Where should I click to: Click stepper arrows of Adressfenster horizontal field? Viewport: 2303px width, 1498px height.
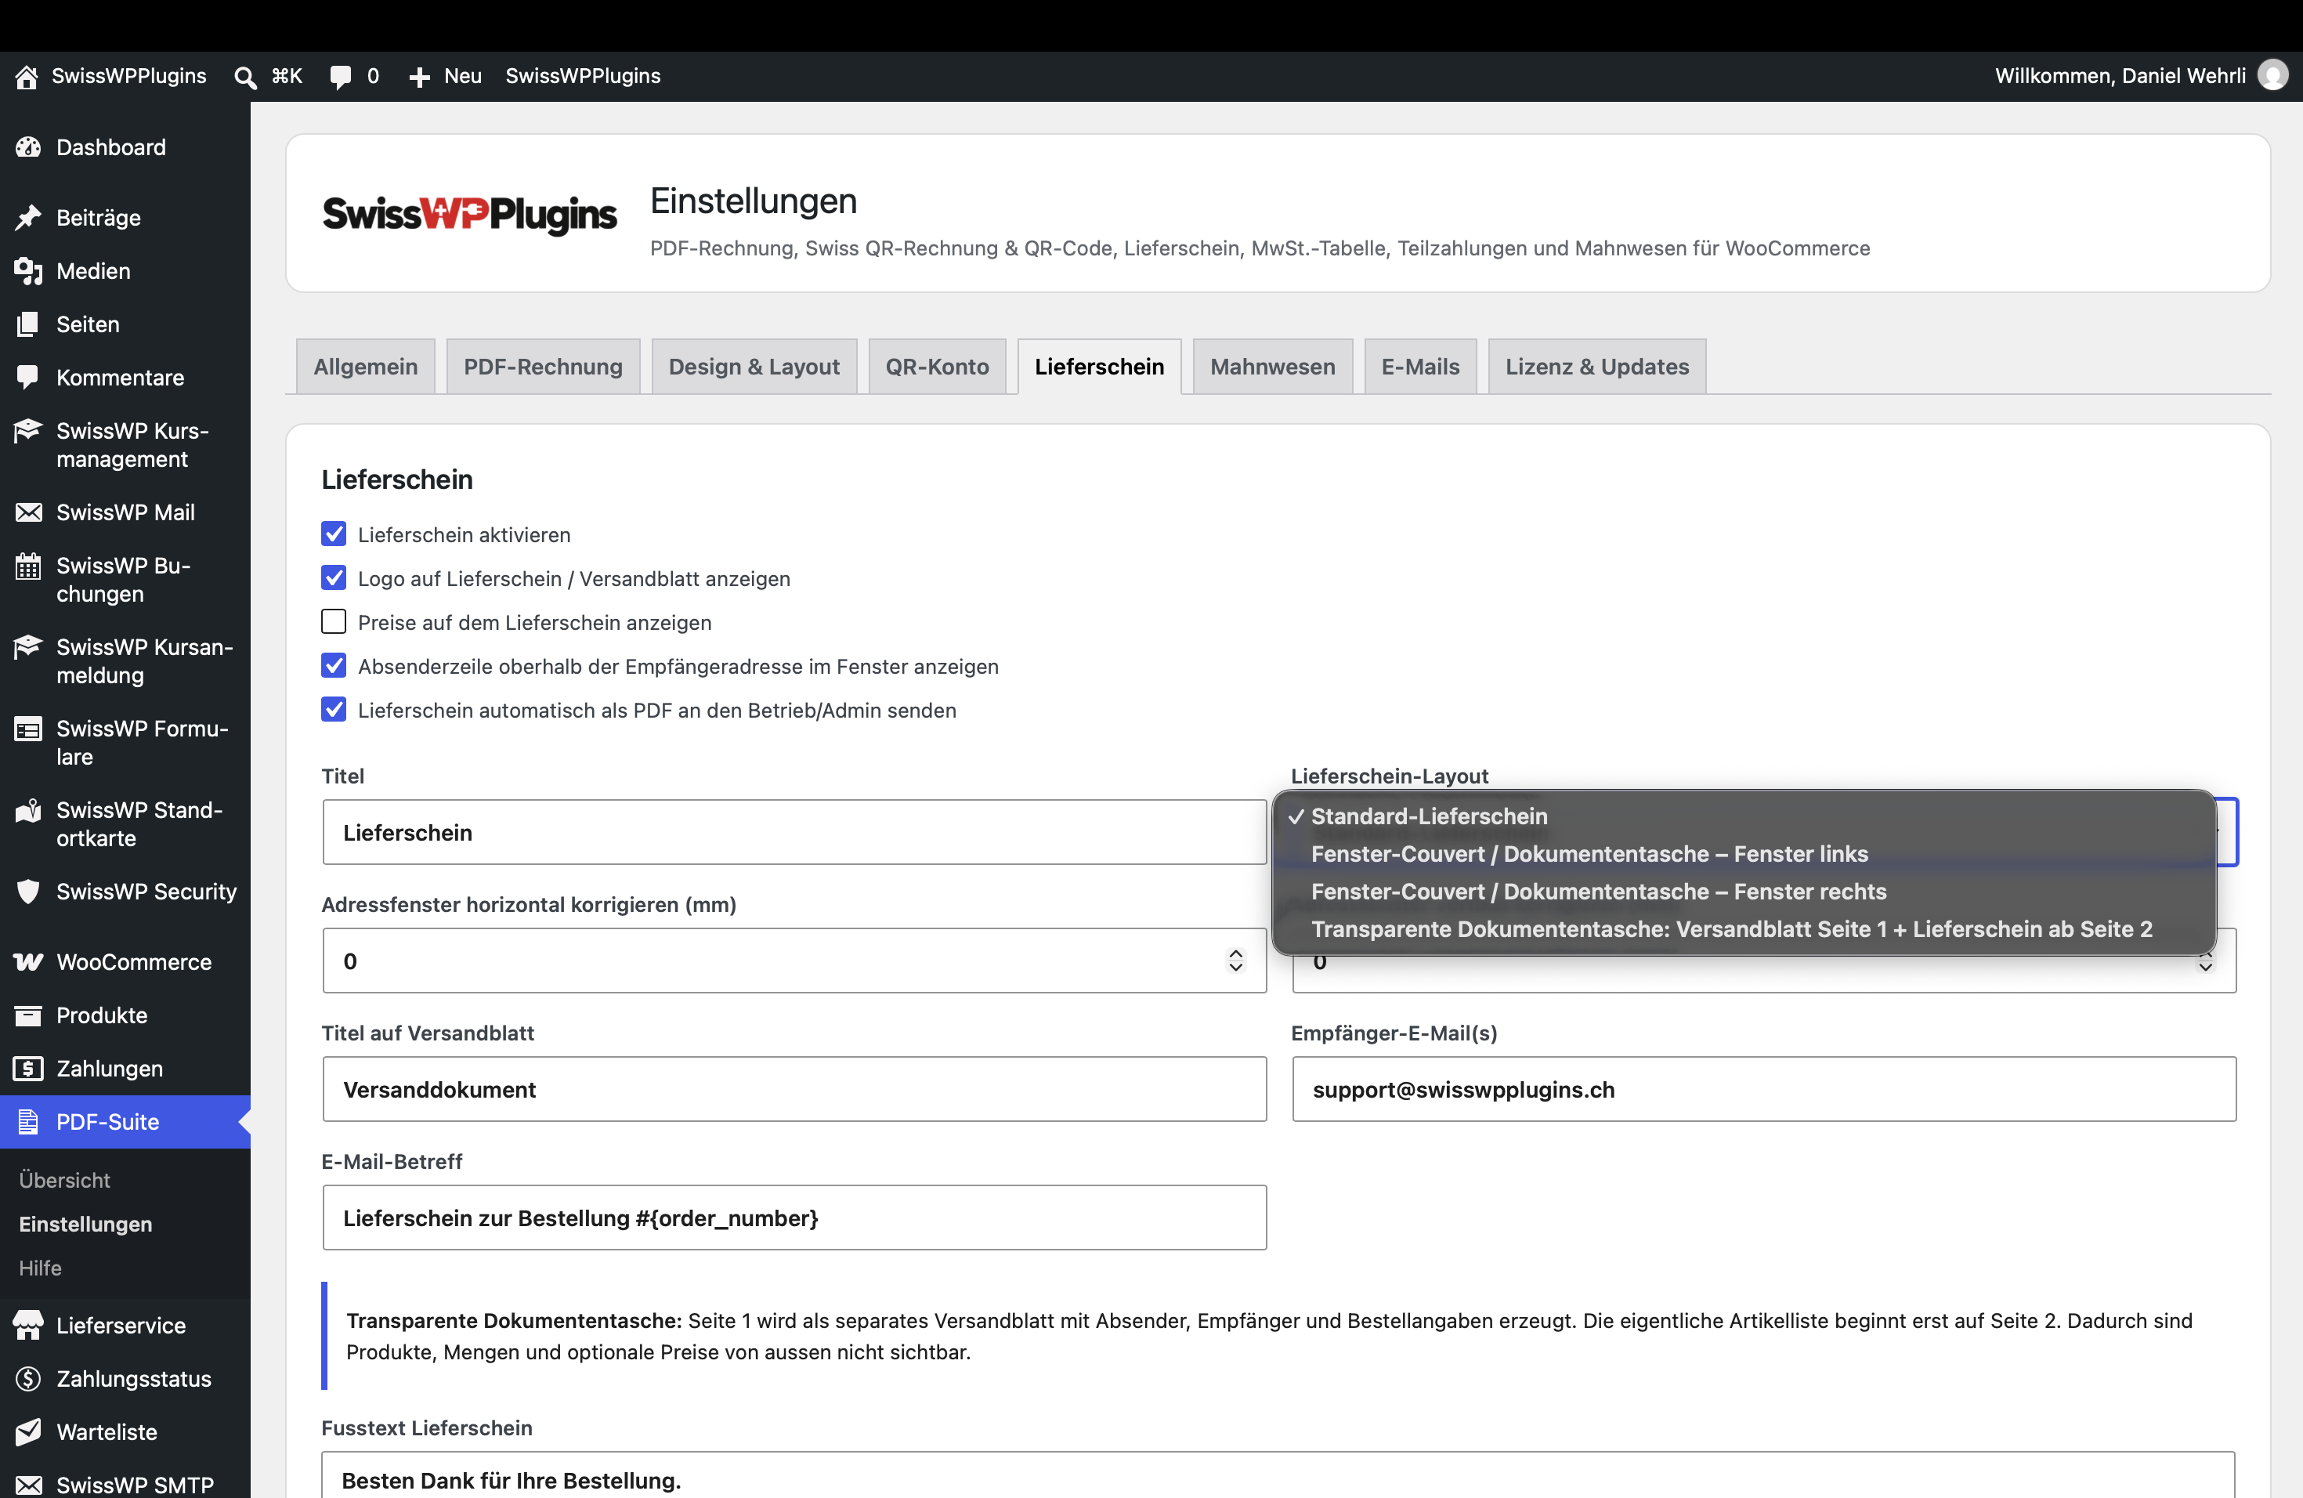[1235, 961]
